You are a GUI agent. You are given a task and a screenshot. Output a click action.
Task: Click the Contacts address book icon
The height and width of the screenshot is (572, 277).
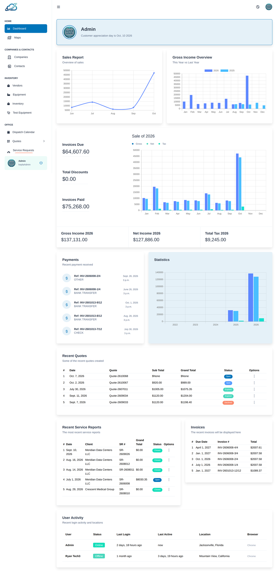pos(9,66)
